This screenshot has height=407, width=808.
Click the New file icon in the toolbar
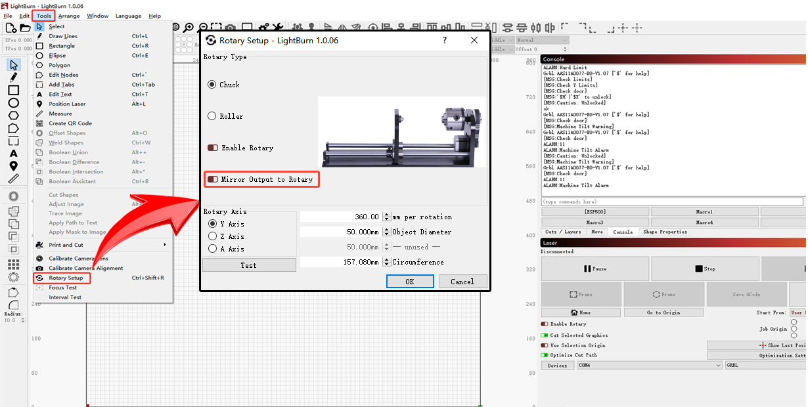(11, 28)
